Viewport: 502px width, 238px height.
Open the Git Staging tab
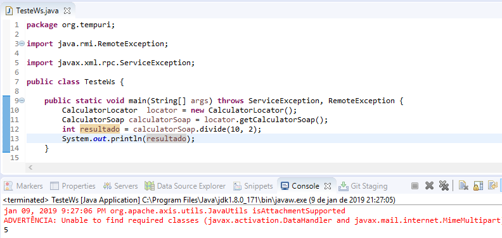[363, 186]
